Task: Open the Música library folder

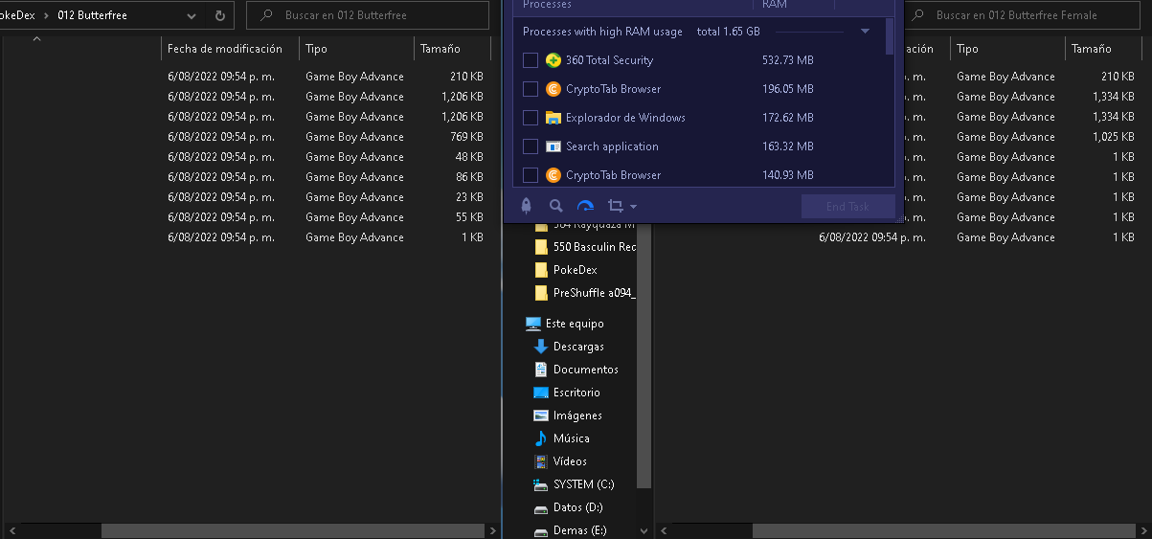Action: [x=571, y=438]
